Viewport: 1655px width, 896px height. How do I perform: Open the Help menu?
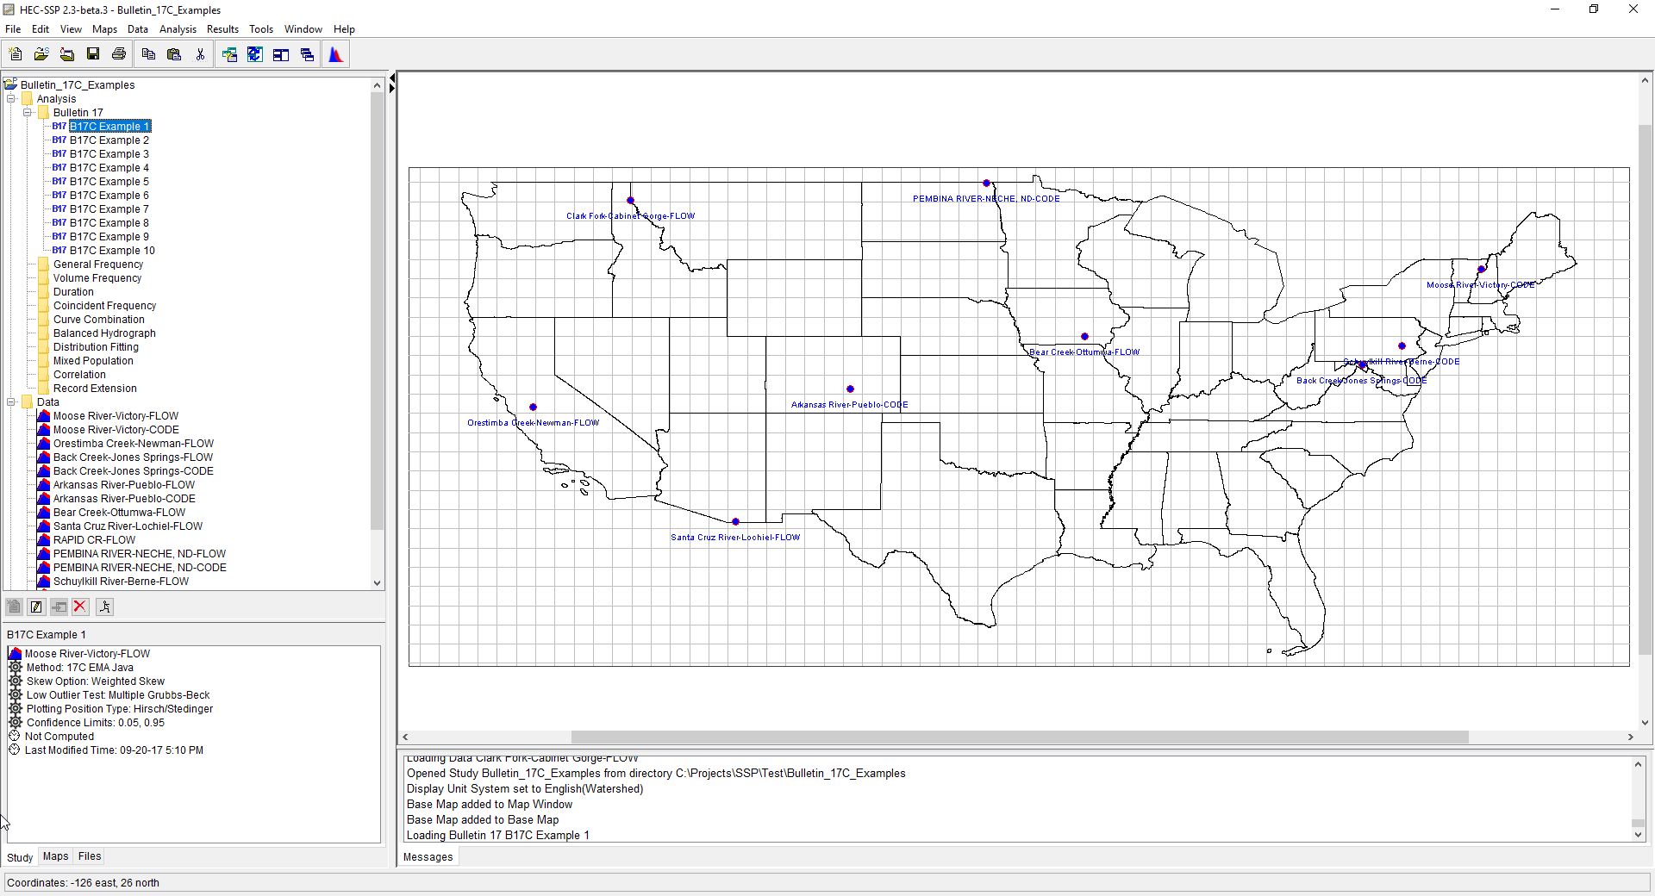pos(344,29)
